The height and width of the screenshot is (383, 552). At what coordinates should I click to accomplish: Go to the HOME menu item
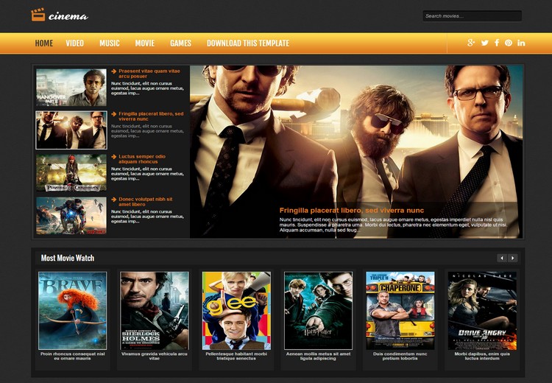(x=44, y=43)
